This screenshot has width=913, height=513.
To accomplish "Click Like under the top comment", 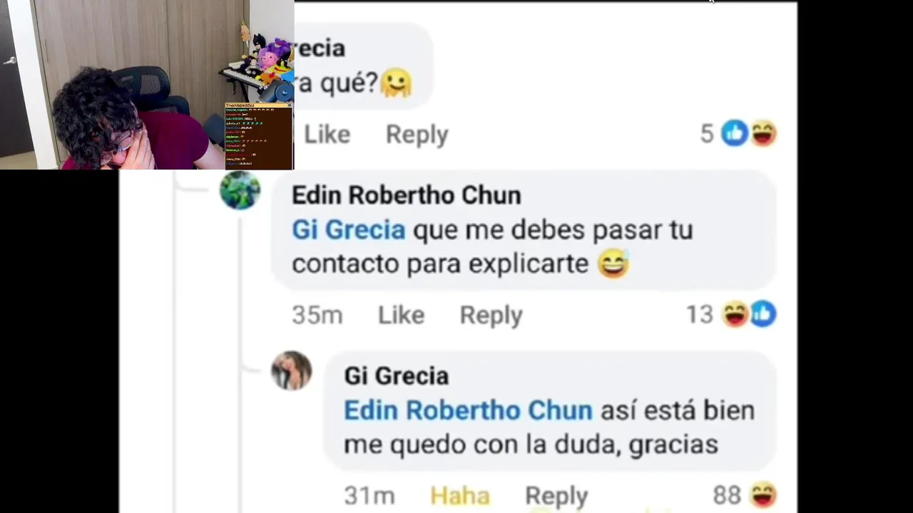I will pos(327,134).
